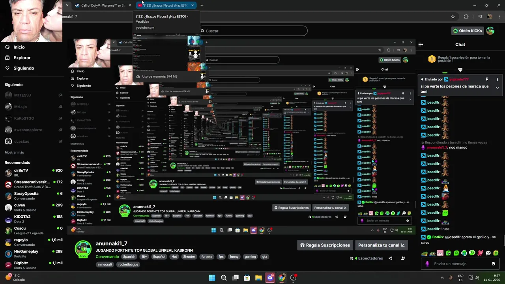Click Regala Suscripciones button
This screenshot has width=505, height=284.
(x=325, y=245)
